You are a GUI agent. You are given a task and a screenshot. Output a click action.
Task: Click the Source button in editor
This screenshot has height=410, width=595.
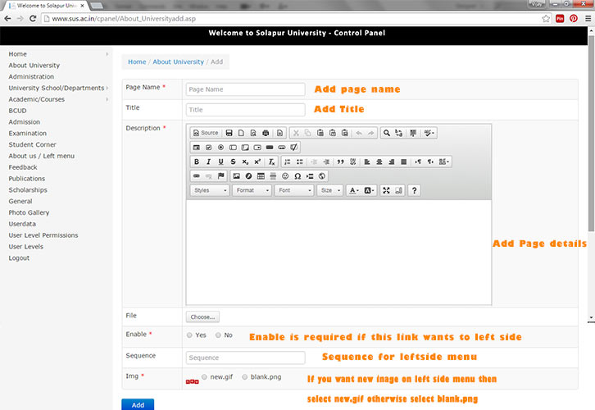pos(206,133)
